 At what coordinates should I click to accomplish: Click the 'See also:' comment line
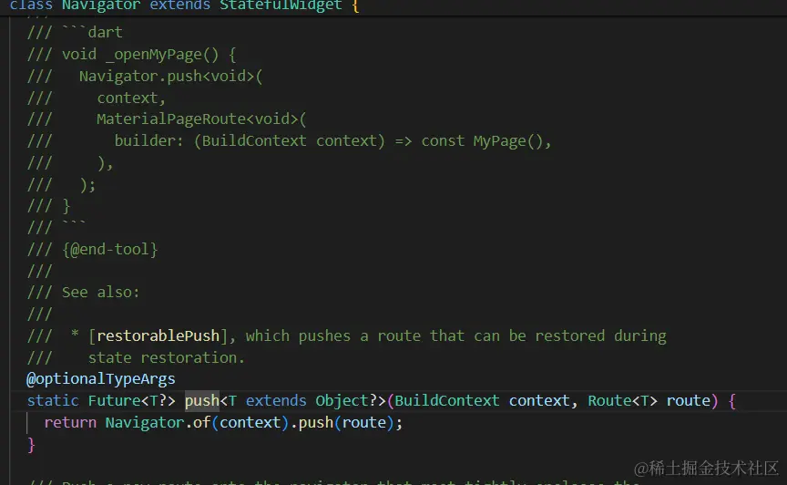pos(83,293)
